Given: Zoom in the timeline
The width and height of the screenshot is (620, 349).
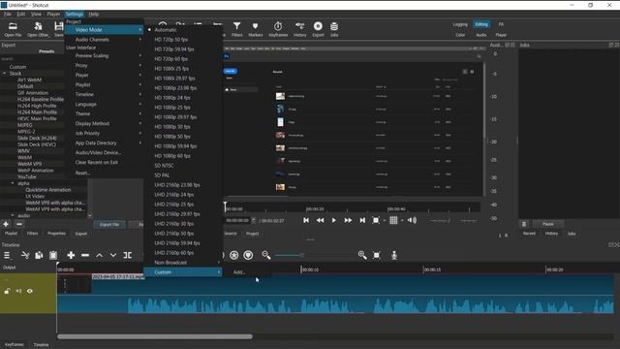Looking at the screenshot, I should pos(362,255).
